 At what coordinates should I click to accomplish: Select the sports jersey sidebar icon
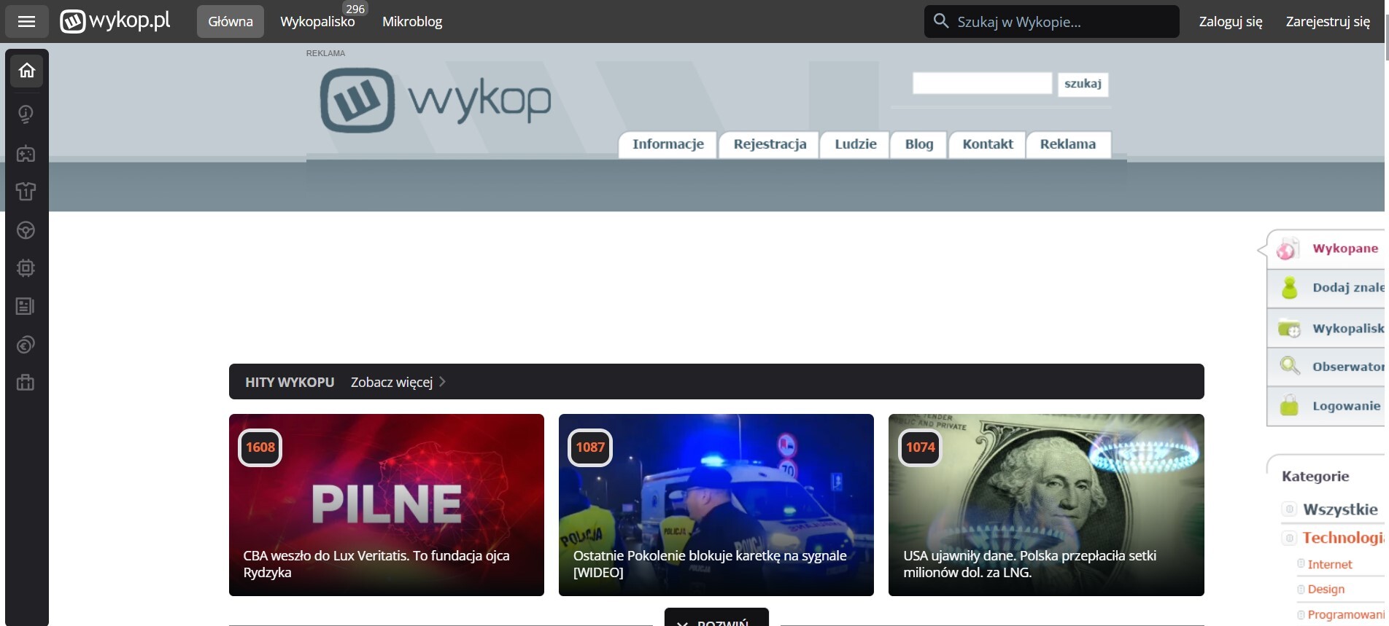click(26, 192)
